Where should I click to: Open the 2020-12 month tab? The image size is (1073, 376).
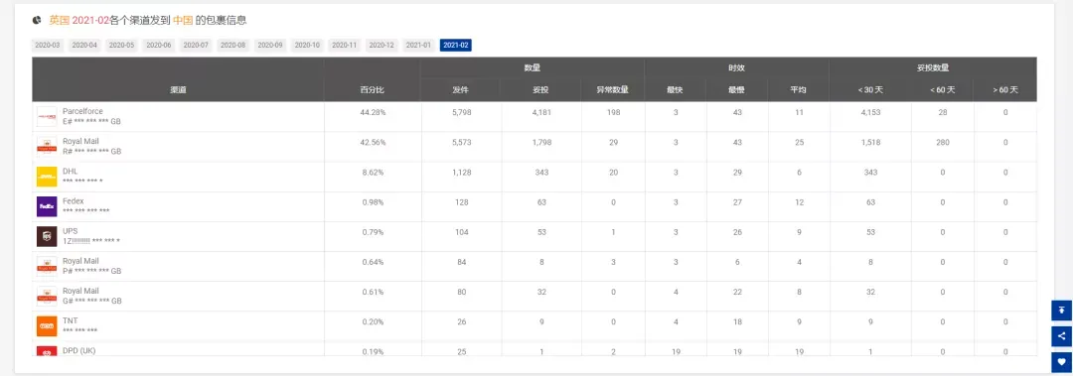click(x=382, y=45)
